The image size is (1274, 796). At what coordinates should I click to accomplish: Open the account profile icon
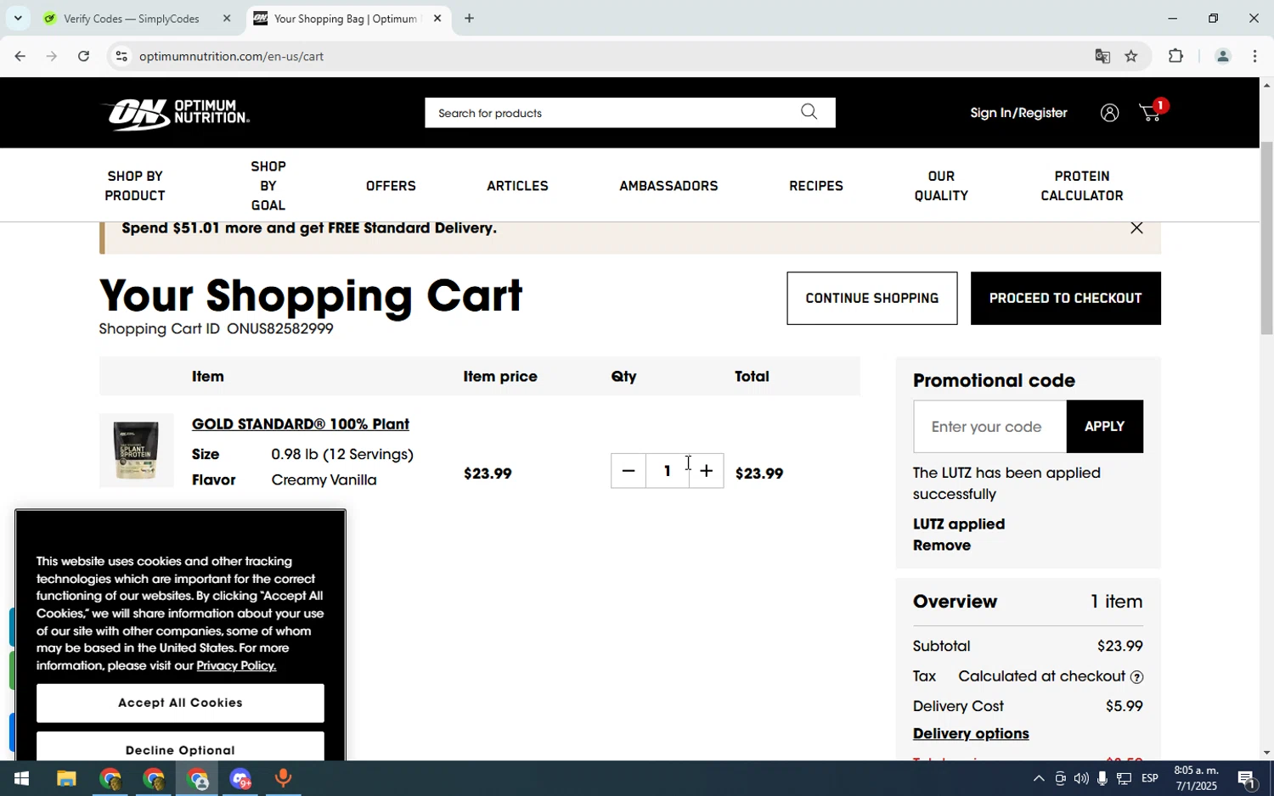tap(1109, 113)
